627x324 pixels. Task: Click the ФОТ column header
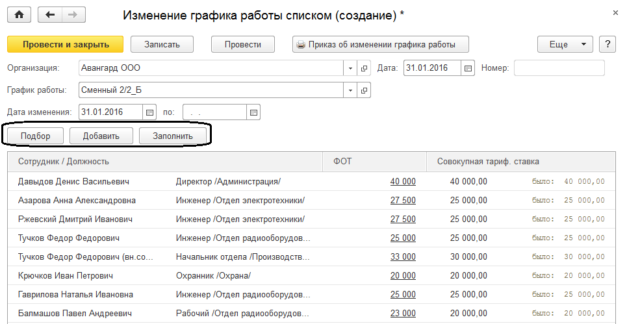tap(374, 162)
